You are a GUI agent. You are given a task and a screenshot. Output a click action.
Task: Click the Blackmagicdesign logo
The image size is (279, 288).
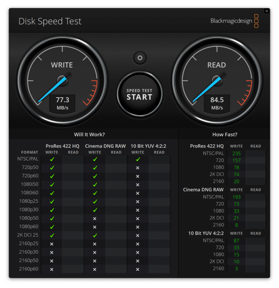click(x=235, y=21)
